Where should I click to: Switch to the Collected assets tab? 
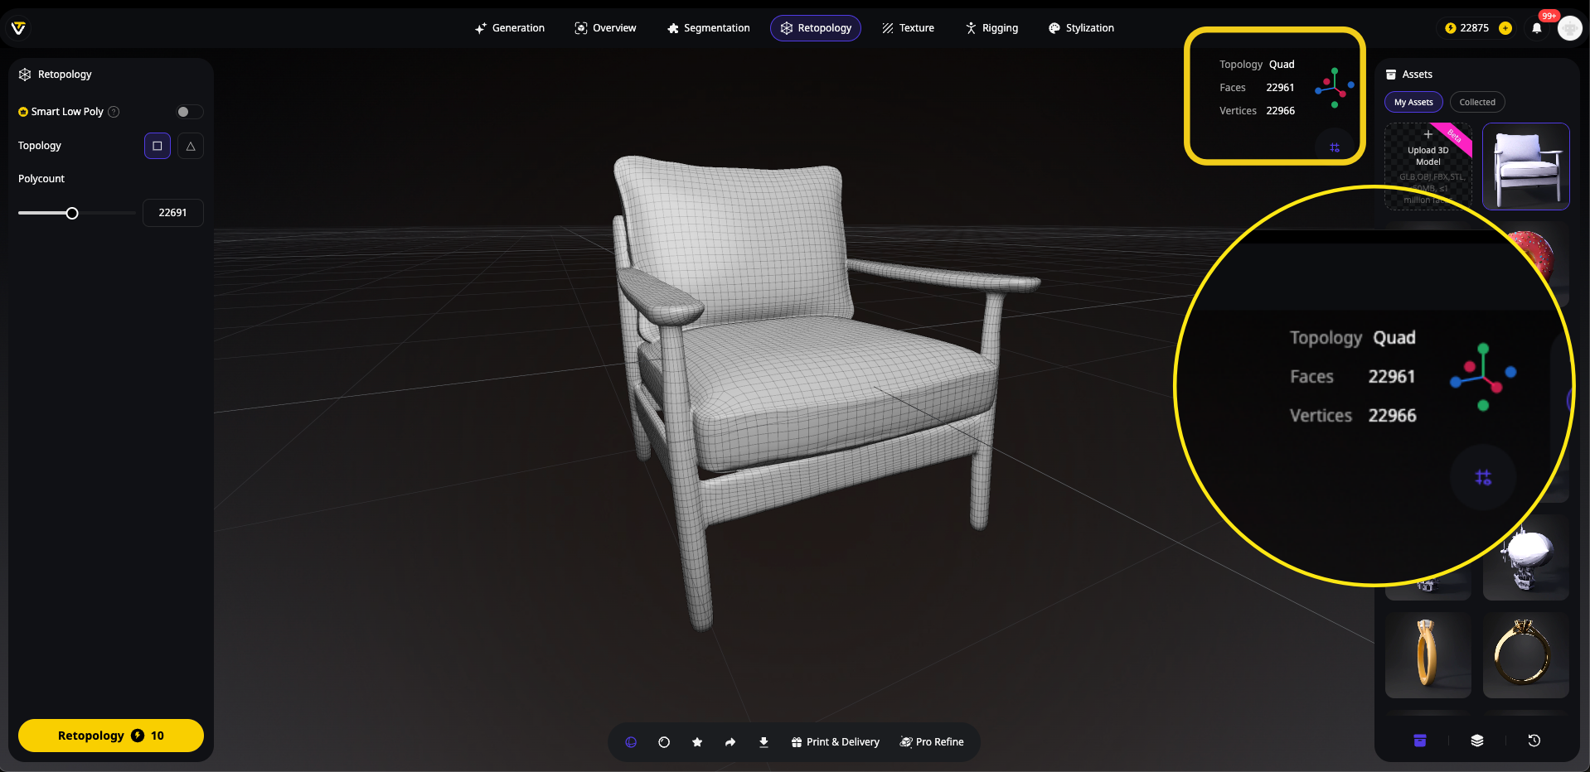pyautogui.click(x=1476, y=102)
